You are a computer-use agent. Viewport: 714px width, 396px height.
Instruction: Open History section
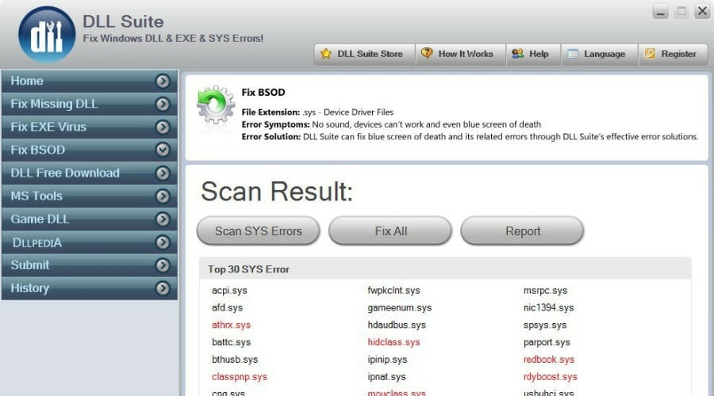[90, 288]
